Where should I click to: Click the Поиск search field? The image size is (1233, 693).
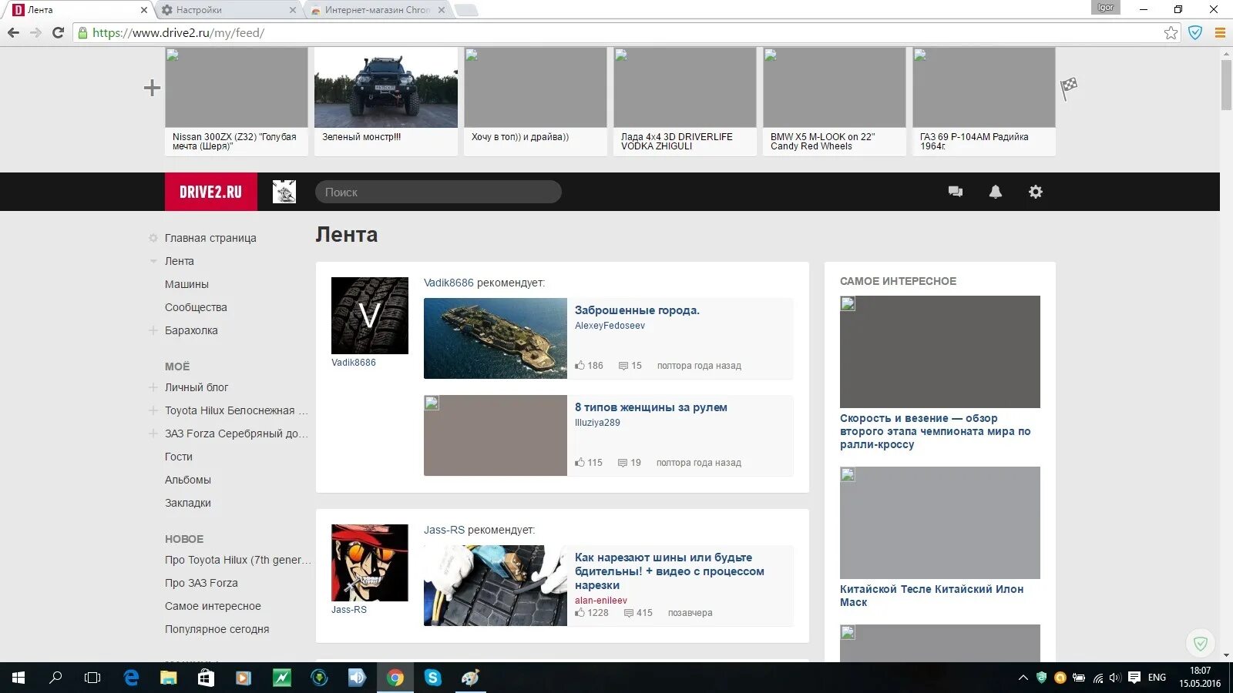point(438,192)
